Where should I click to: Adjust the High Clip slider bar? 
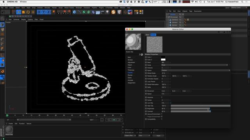coord(200,106)
